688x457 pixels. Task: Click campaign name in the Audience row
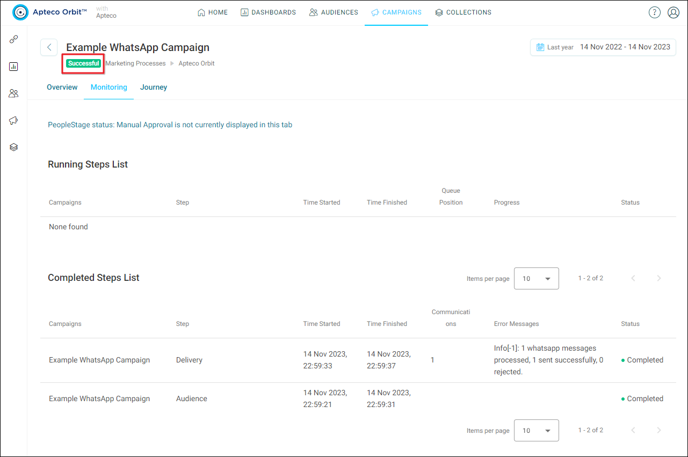coord(99,398)
